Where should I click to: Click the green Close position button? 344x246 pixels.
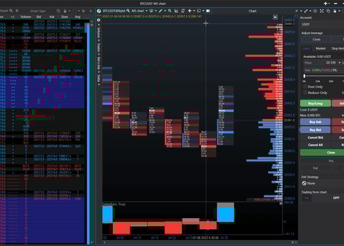[322, 152]
